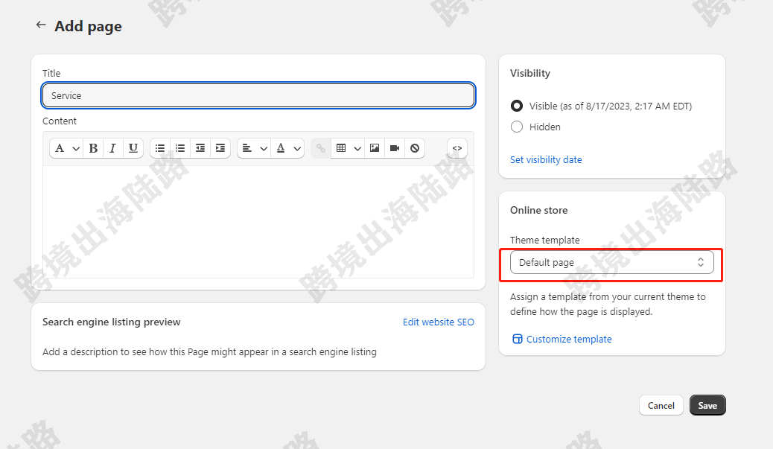
Task: Open the text alignment dropdown
Action: coord(255,148)
